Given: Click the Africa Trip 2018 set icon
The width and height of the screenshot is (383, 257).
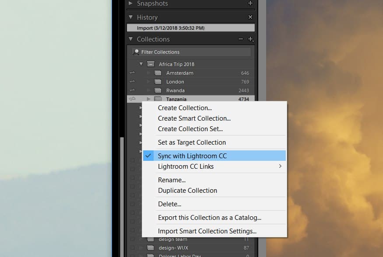Looking at the screenshot, I should (x=151, y=64).
